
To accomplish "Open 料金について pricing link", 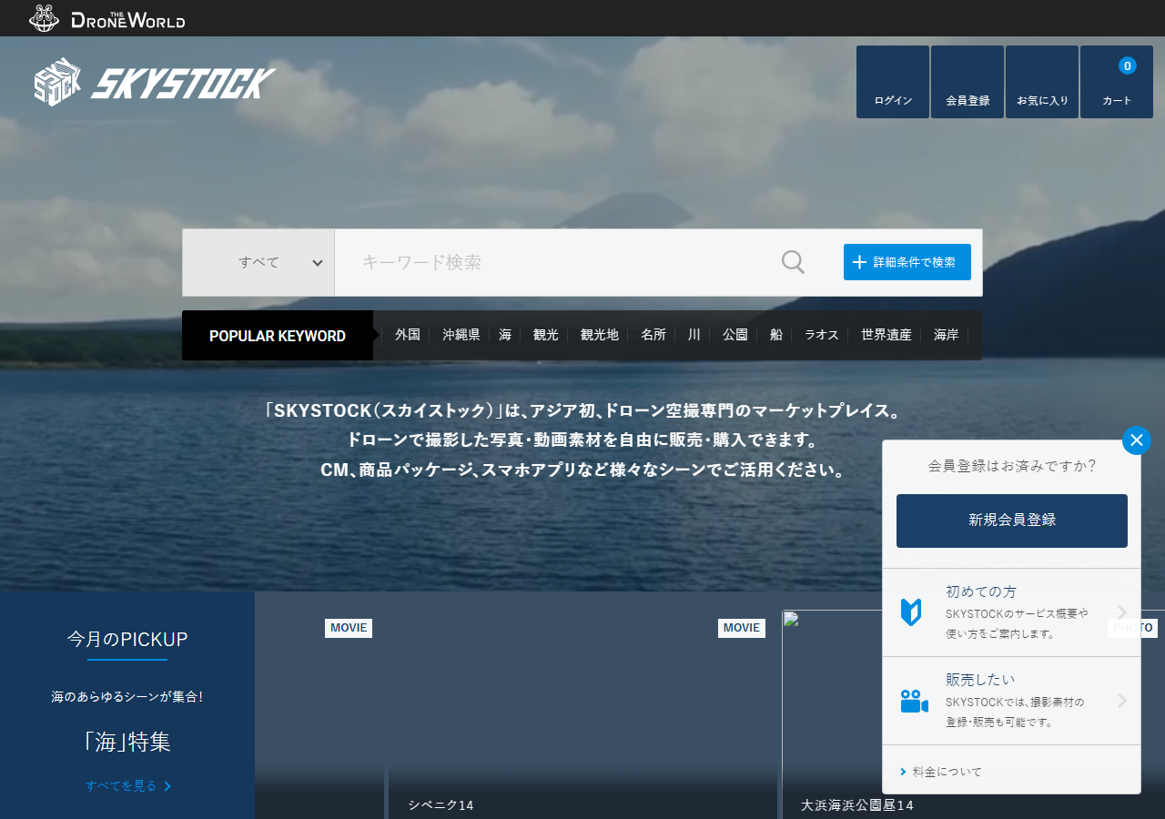I will point(947,772).
